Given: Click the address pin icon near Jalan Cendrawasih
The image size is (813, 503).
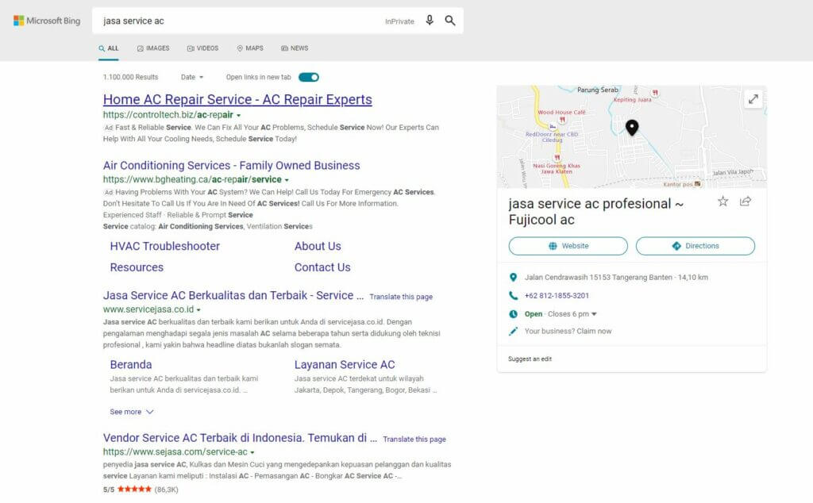Looking at the screenshot, I should click(514, 277).
